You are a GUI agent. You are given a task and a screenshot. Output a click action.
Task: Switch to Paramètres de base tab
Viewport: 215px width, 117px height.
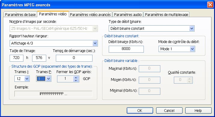point(20,14)
